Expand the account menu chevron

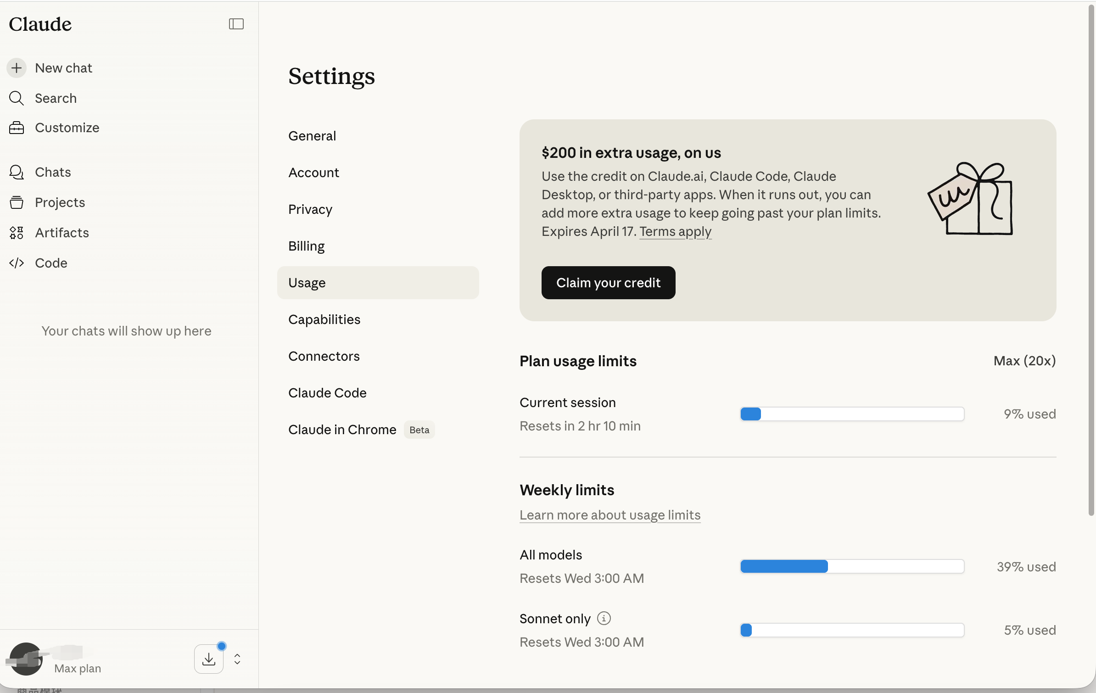pos(237,659)
